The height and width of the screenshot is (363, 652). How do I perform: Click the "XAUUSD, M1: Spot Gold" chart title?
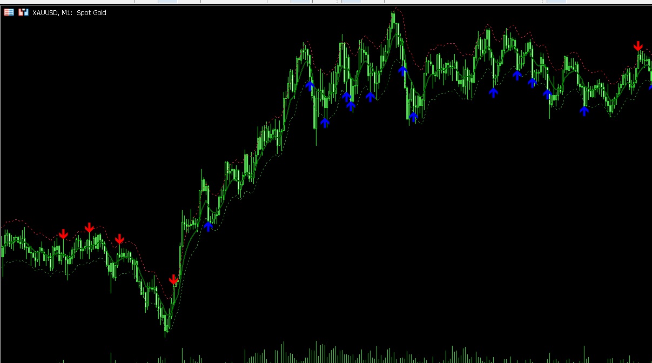click(69, 12)
